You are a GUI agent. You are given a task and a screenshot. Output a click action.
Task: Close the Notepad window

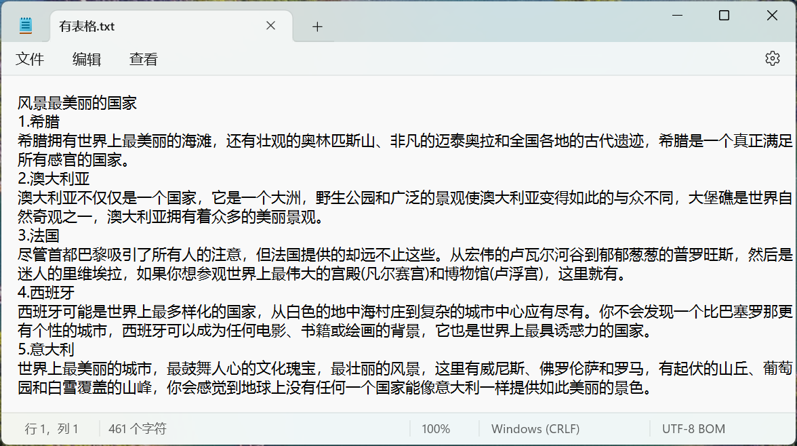point(771,16)
